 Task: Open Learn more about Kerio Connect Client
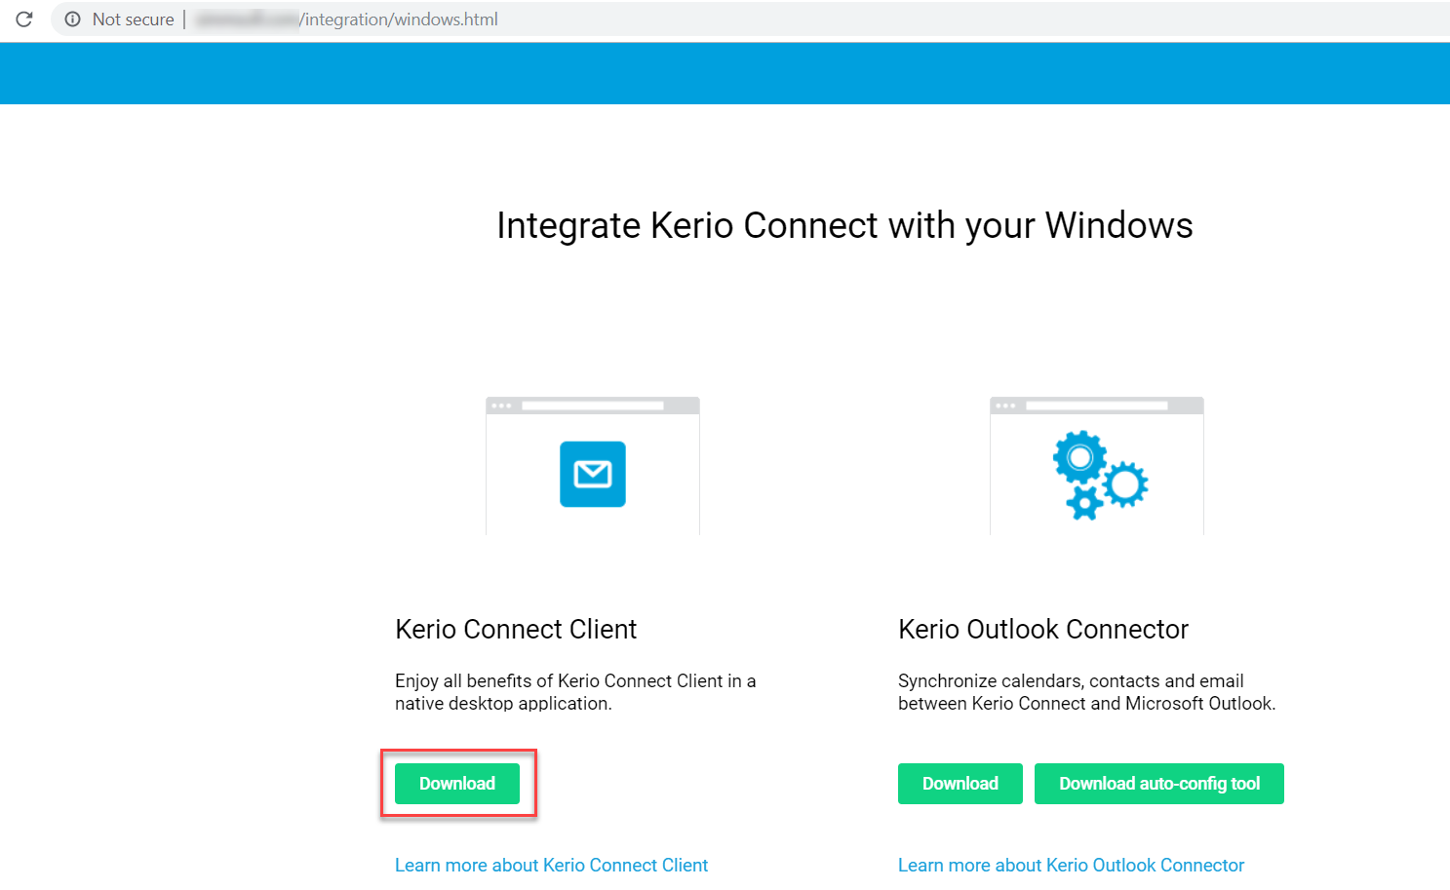551,865
